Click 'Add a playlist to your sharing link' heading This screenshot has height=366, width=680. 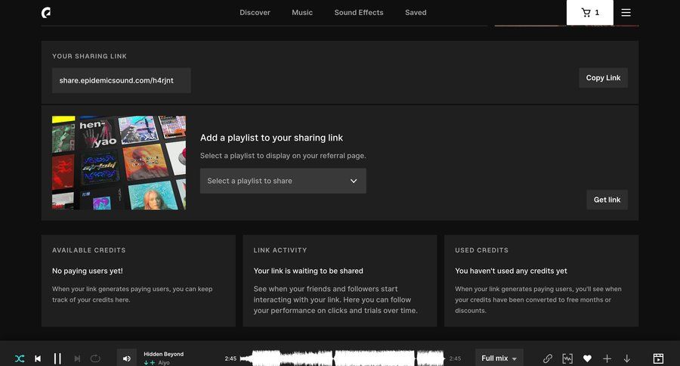[271, 138]
